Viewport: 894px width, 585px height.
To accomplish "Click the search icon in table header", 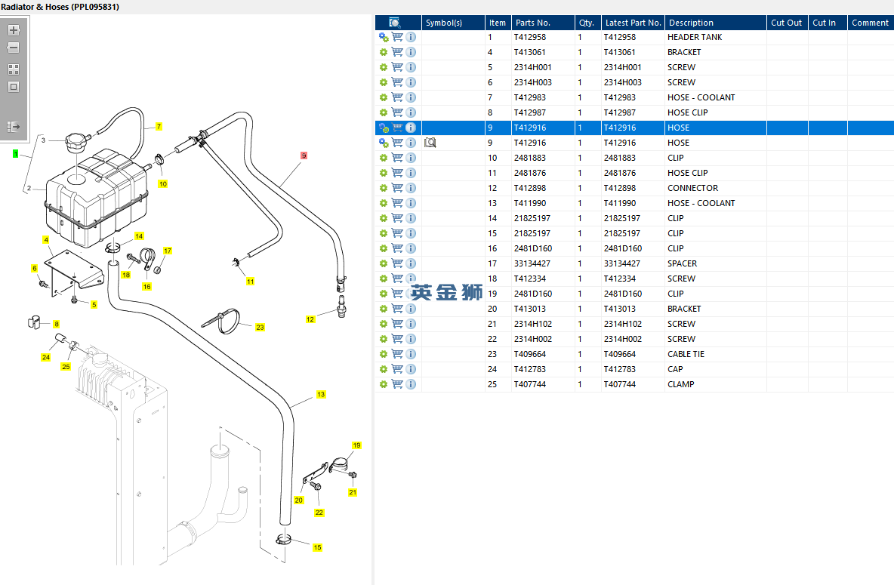I will [394, 23].
